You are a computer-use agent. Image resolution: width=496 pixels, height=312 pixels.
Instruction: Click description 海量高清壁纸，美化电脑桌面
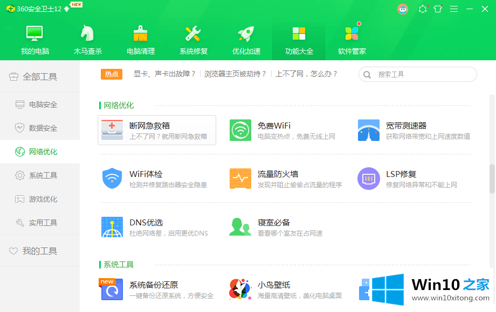[300, 296]
